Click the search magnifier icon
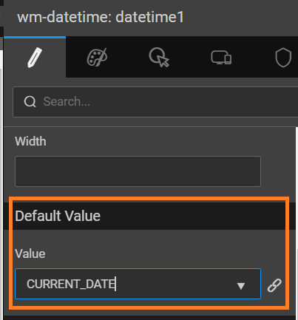The width and height of the screenshot is (298, 320). 30,101
